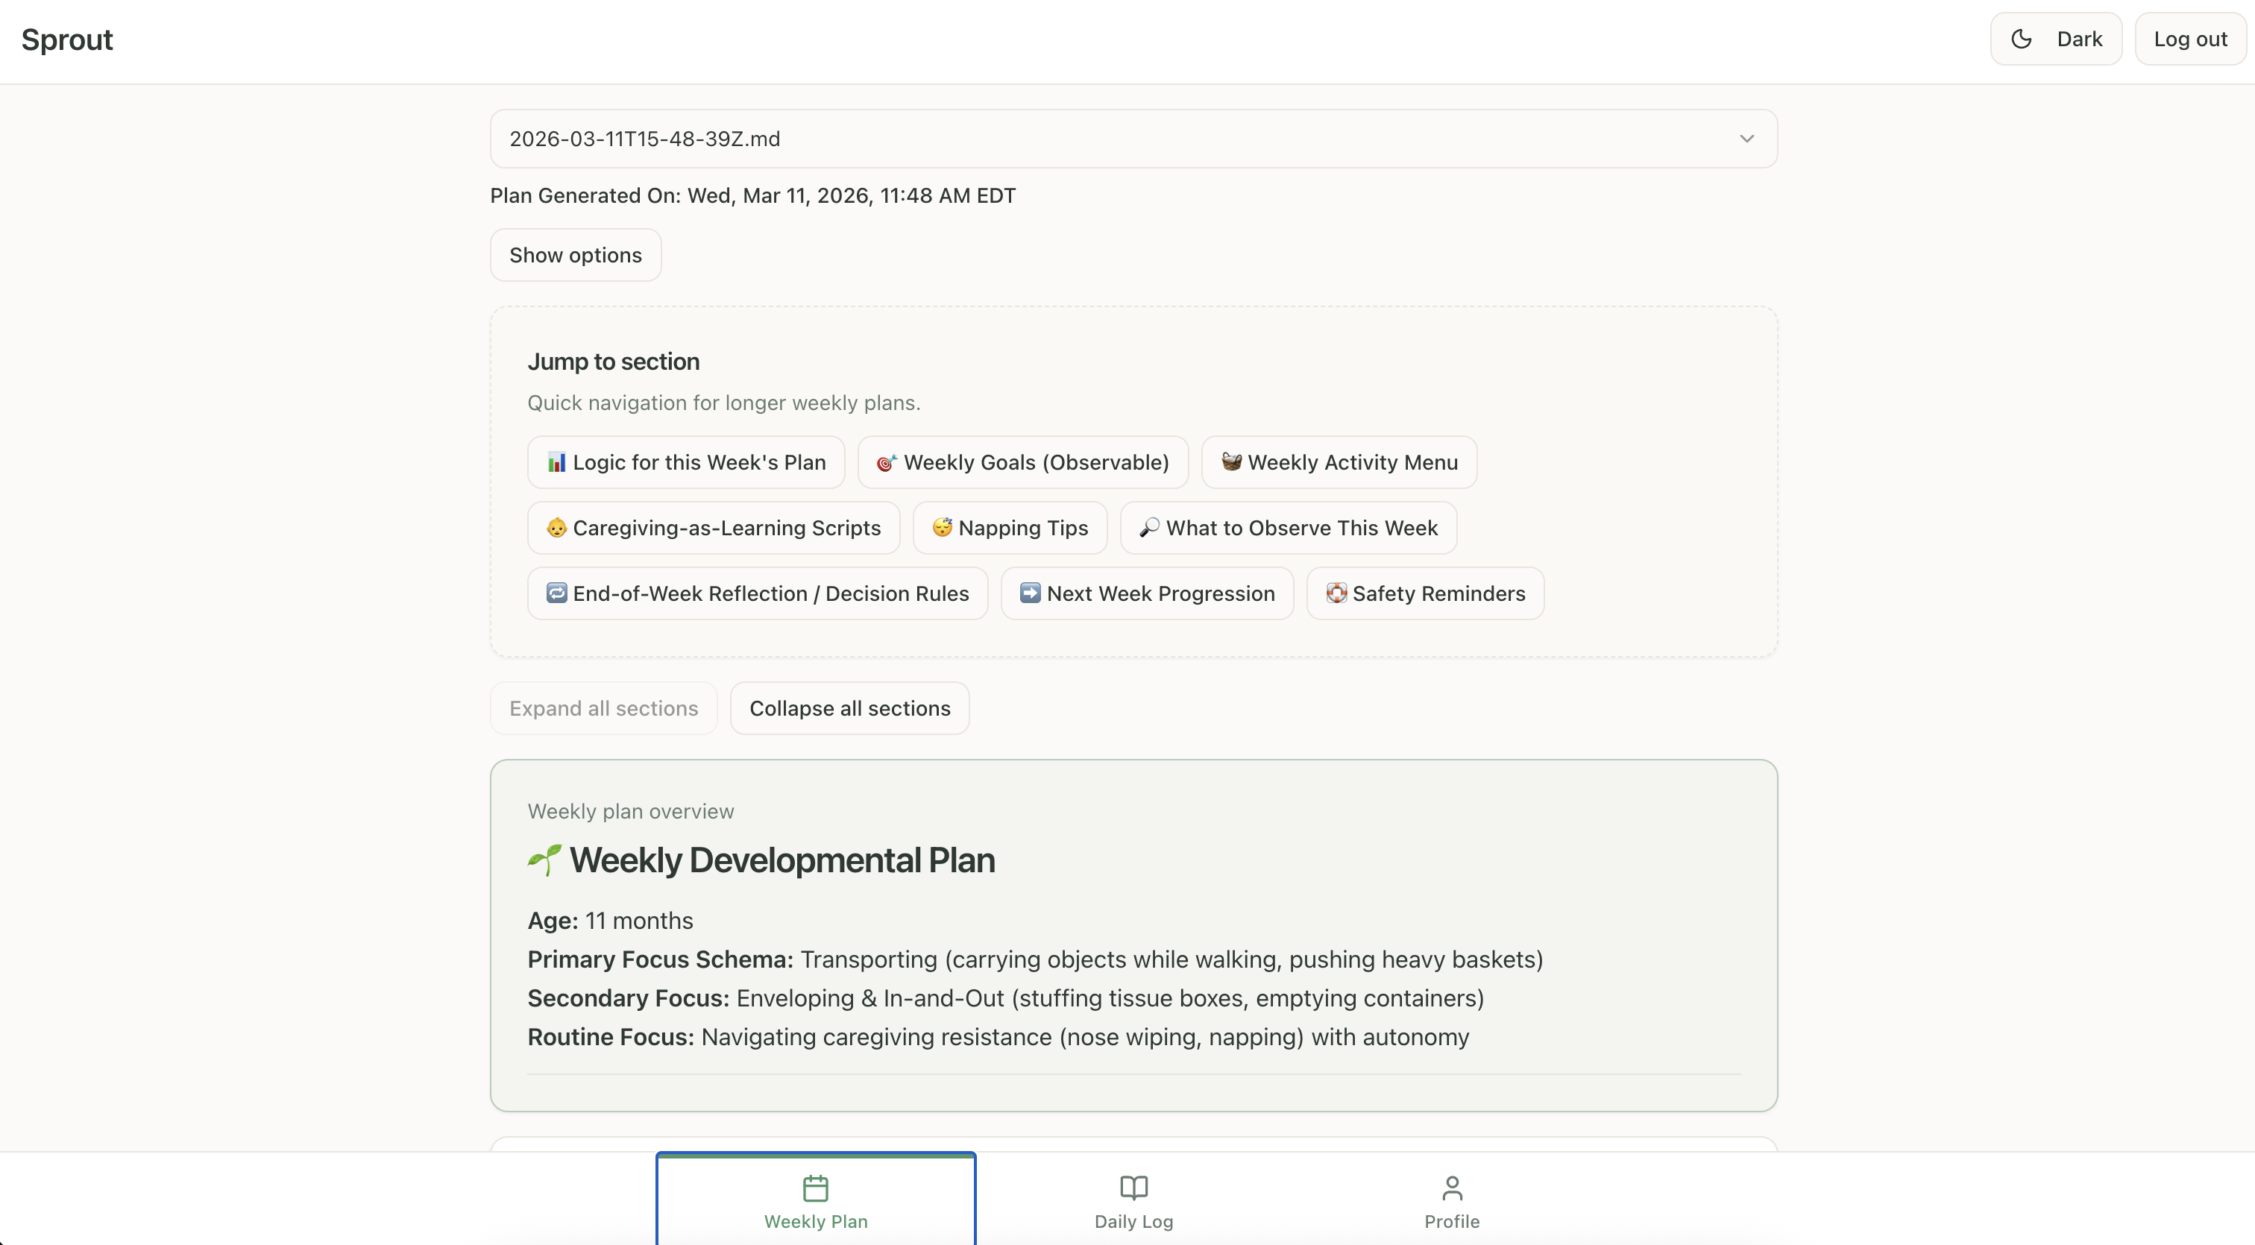Screen dimensions: 2255x1245
Task: Click the open book Daily Log icon
Action: pyautogui.click(x=1133, y=1188)
